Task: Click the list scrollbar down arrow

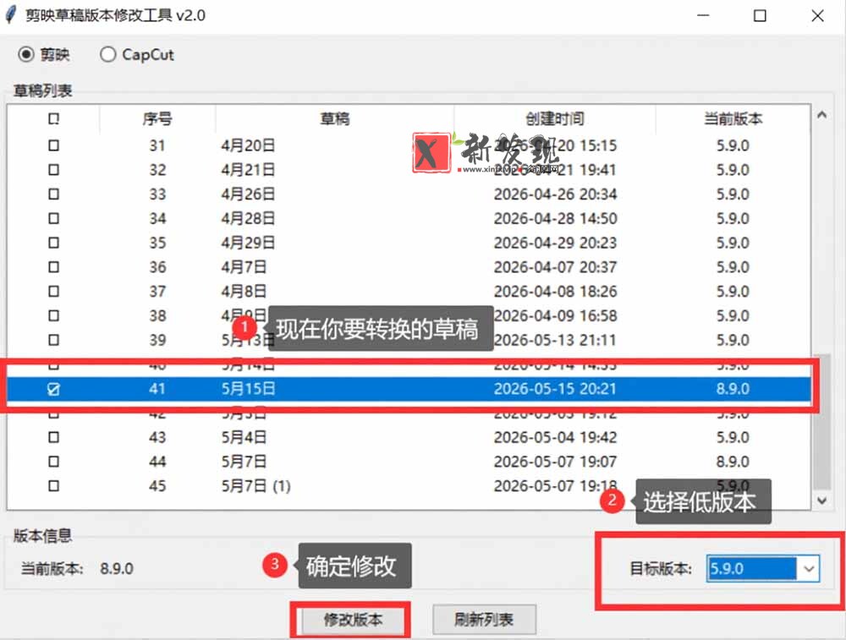Action: 821,501
